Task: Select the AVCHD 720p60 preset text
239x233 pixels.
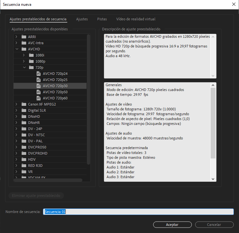Action: tap(55, 98)
